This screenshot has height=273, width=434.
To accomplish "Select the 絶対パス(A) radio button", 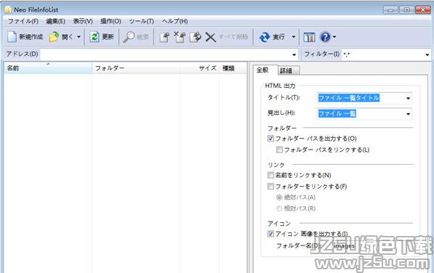I will (279, 197).
